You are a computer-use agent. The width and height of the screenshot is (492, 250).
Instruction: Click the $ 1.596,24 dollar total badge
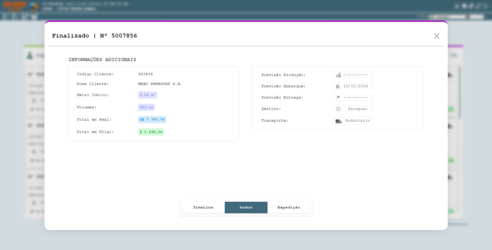click(x=151, y=132)
